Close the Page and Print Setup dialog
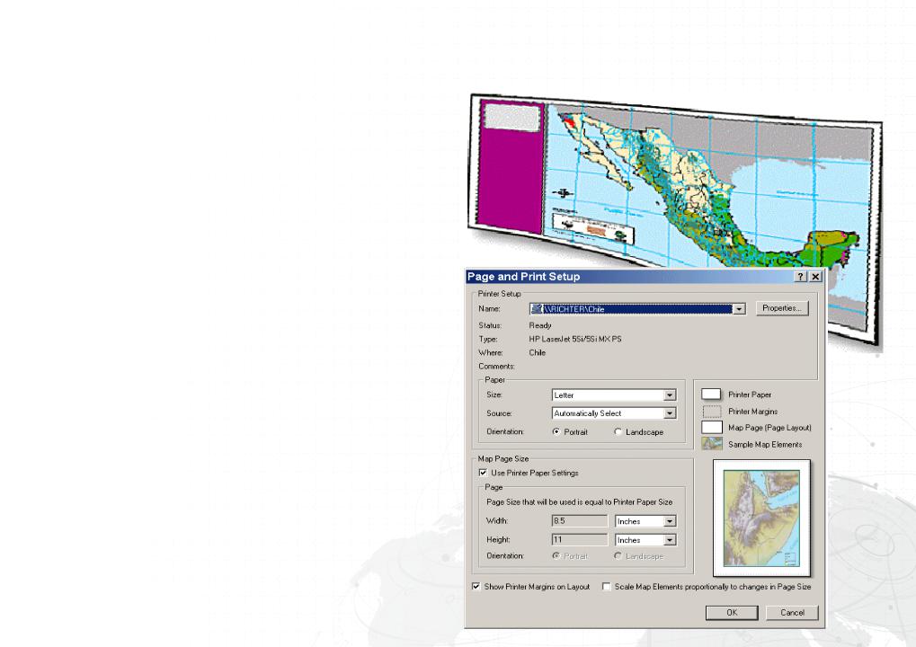 coord(815,277)
